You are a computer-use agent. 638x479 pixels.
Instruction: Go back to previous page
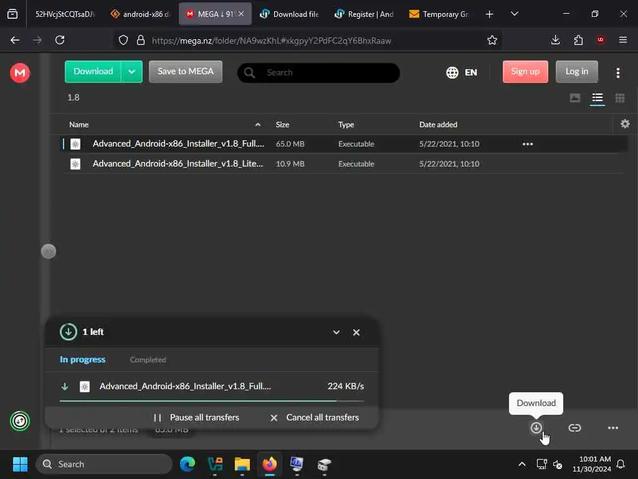pyautogui.click(x=15, y=40)
